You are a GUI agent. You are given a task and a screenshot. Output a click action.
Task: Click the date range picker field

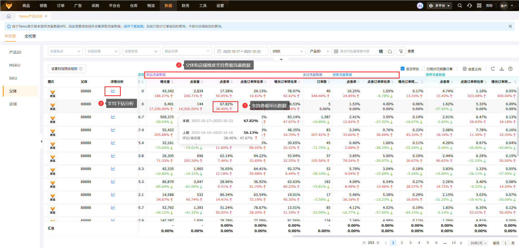coord(241,51)
